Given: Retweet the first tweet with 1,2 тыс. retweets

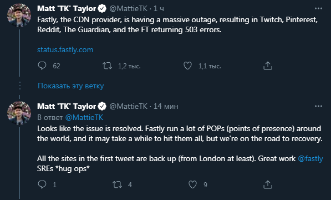Looking at the screenshot, I should click(x=107, y=66).
